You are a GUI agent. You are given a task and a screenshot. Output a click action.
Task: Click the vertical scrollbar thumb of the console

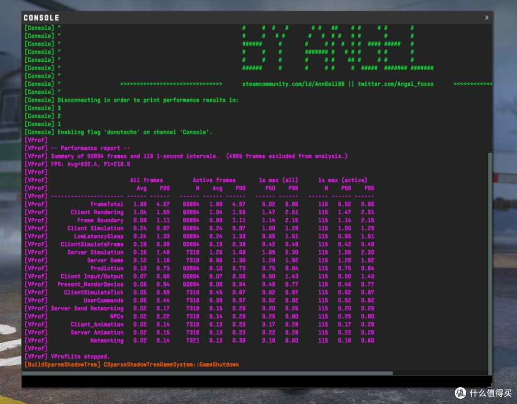(x=490, y=263)
